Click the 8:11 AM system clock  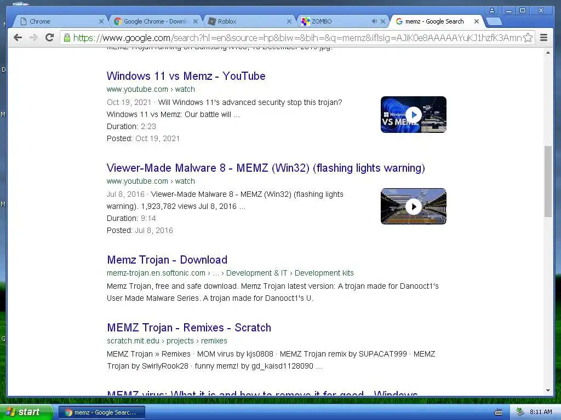pos(541,412)
